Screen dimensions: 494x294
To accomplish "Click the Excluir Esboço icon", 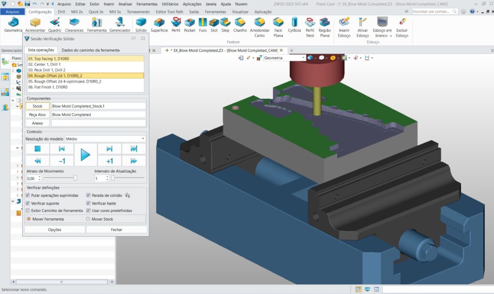I will coord(402,27).
